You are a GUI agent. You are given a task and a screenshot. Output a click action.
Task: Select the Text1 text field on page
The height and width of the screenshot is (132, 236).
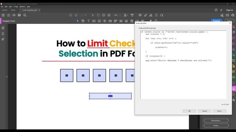point(110,96)
